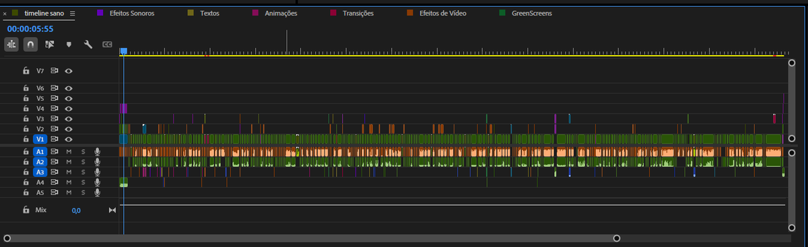Mute audio track A1
The width and height of the screenshot is (808, 247).
(x=69, y=152)
